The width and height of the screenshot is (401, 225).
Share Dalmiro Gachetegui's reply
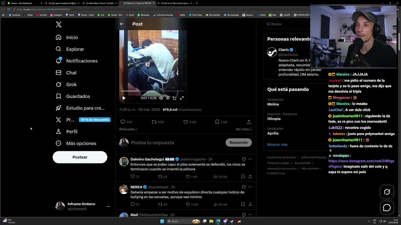[x=250, y=177]
